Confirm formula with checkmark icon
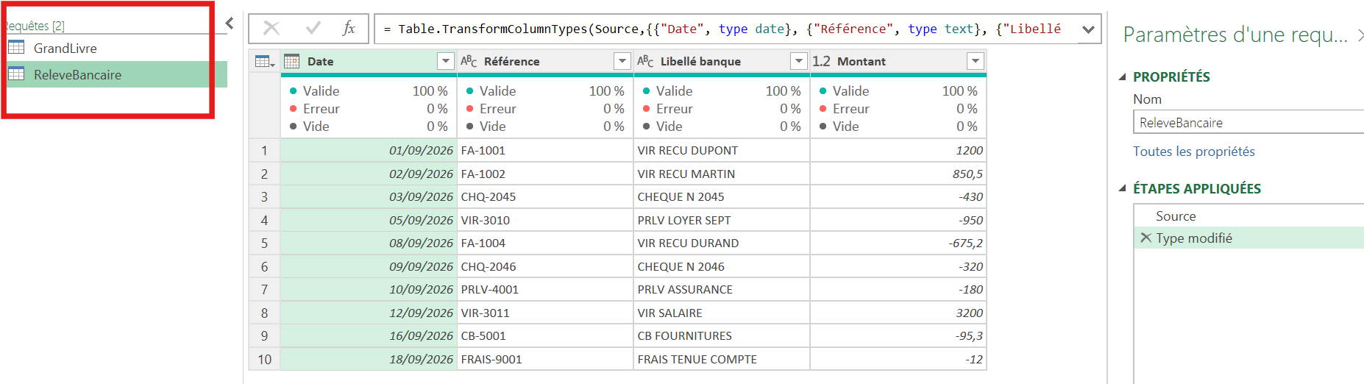 coord(313,29)
